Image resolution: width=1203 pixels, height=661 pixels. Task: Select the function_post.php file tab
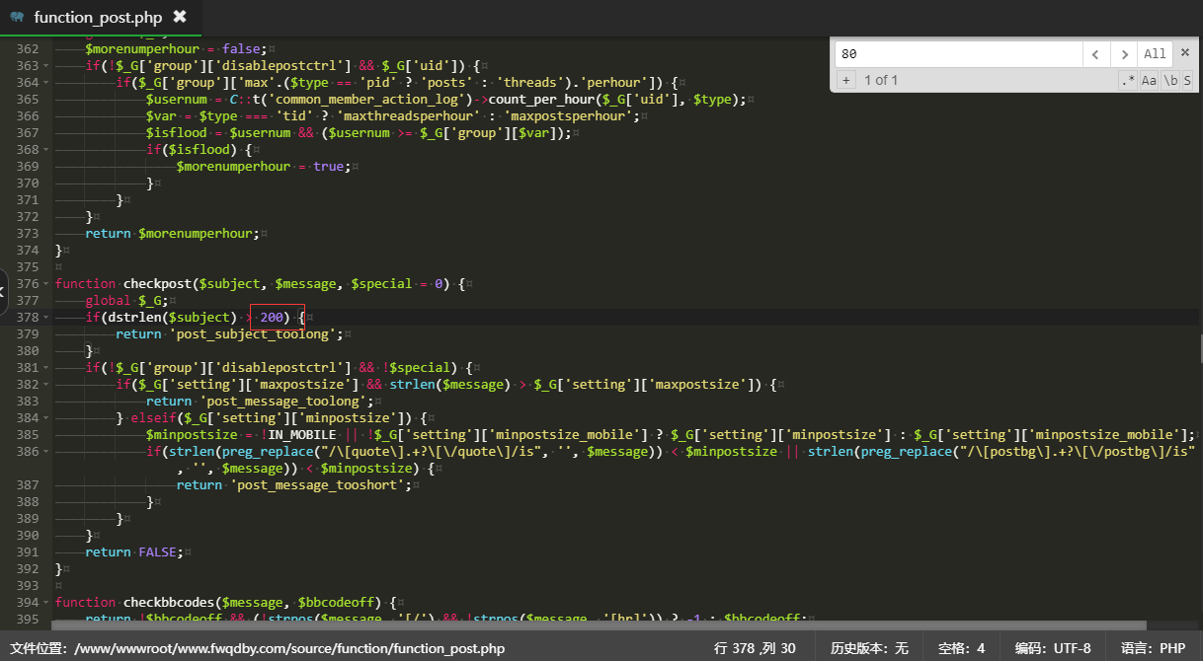(101, 17)
